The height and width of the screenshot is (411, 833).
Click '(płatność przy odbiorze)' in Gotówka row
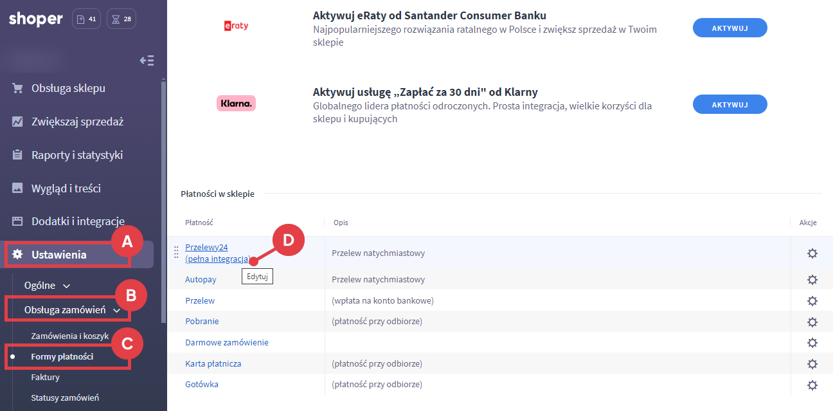(x=377, y=384)
